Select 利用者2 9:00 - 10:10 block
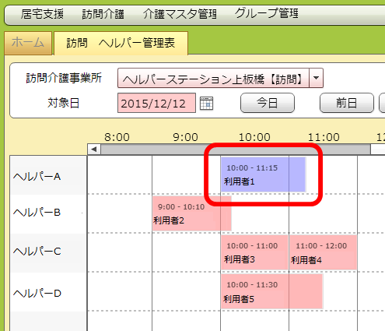Viewport: 385px width, 331px height. coord(192,213)
